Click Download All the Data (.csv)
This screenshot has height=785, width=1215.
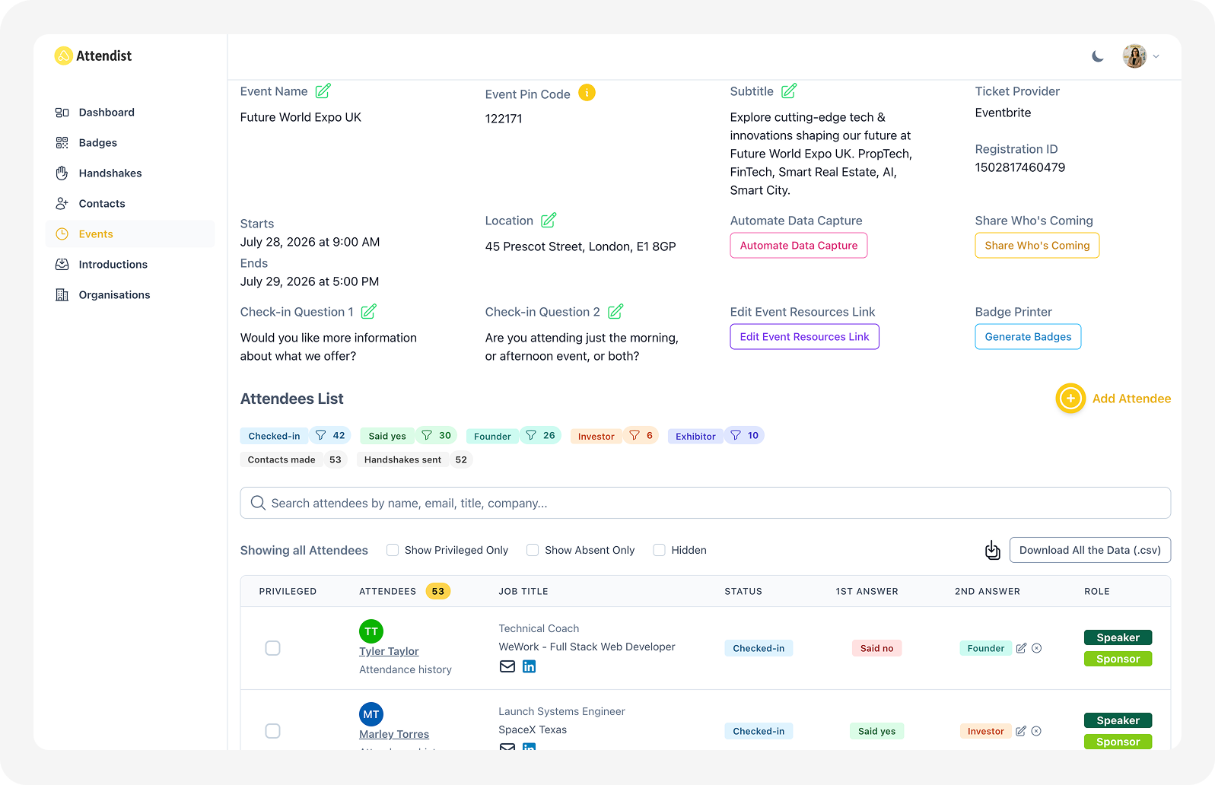pos(1089,550)
